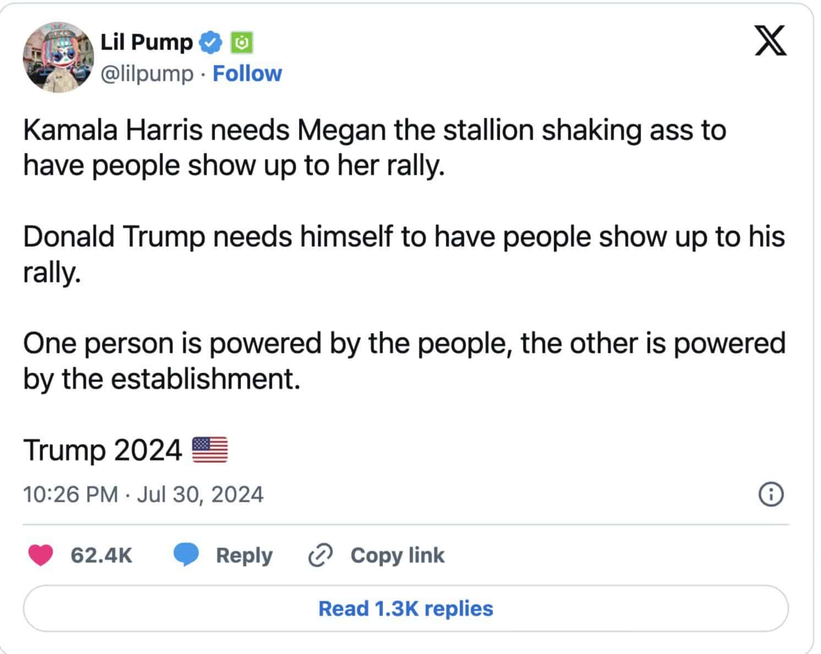This screenshot has height=654, width=821.
Task: Click the tweet paragraph mentioning Kamala Harris
Action: [374, 148]
